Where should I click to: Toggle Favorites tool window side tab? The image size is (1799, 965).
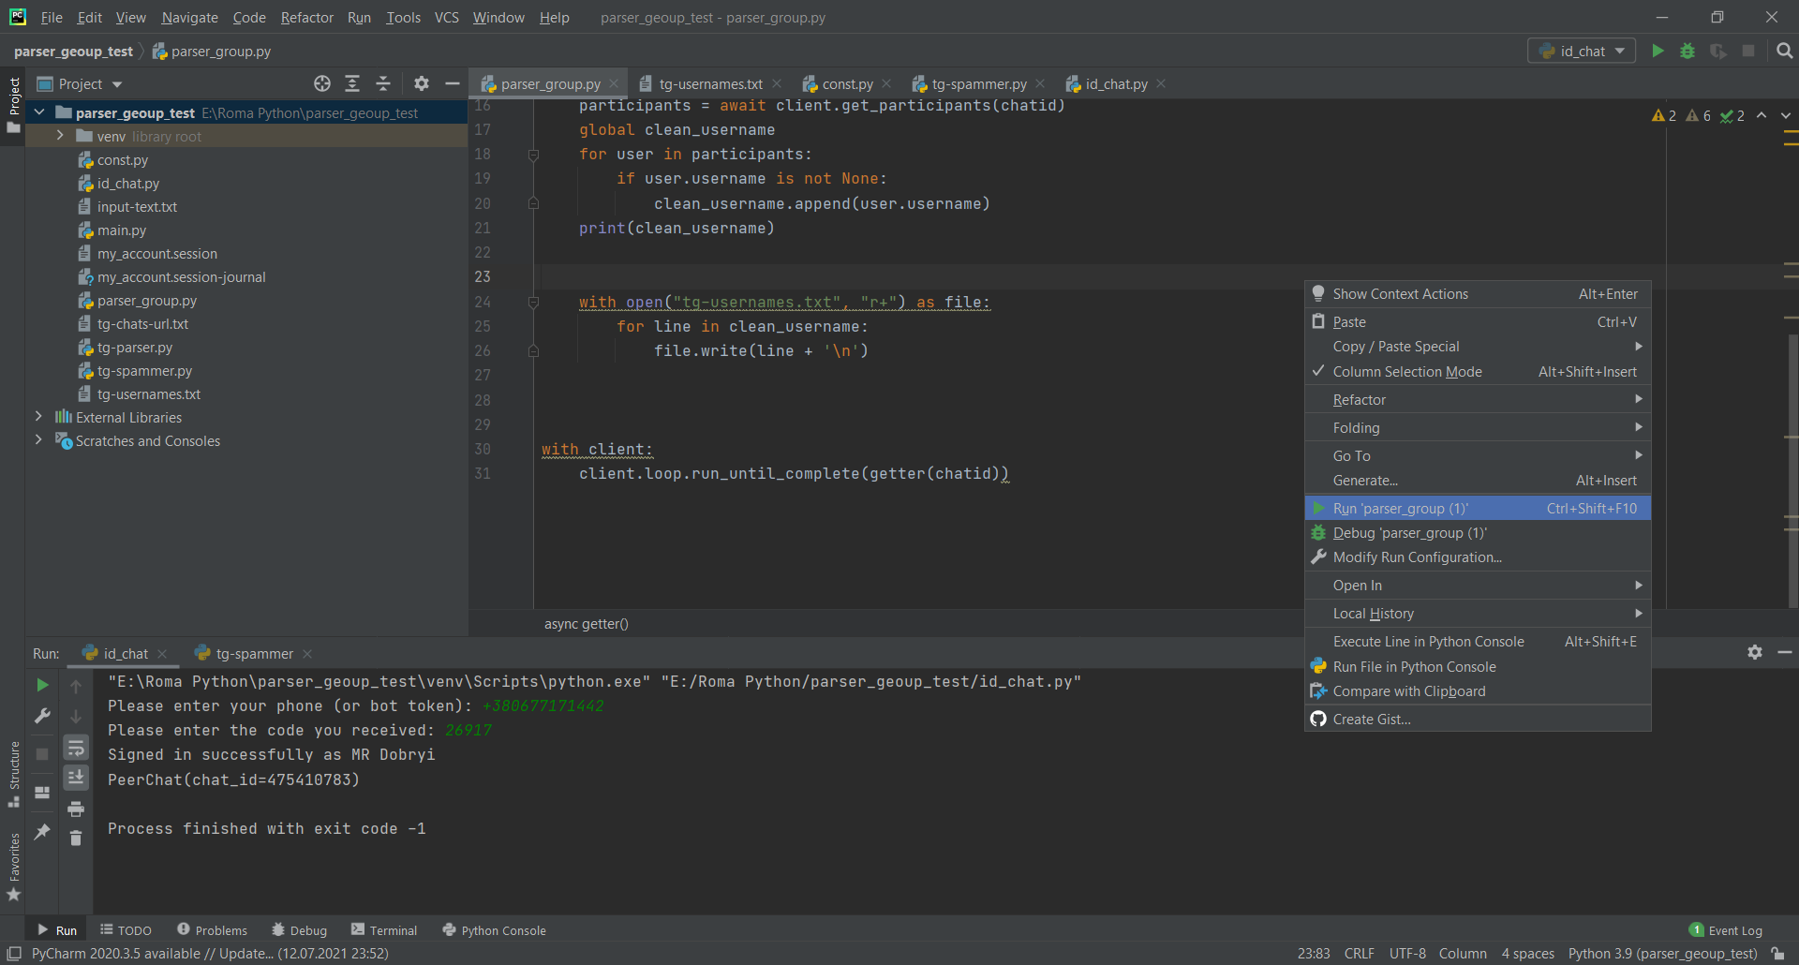pyautogui.click(x=14, y=868)
